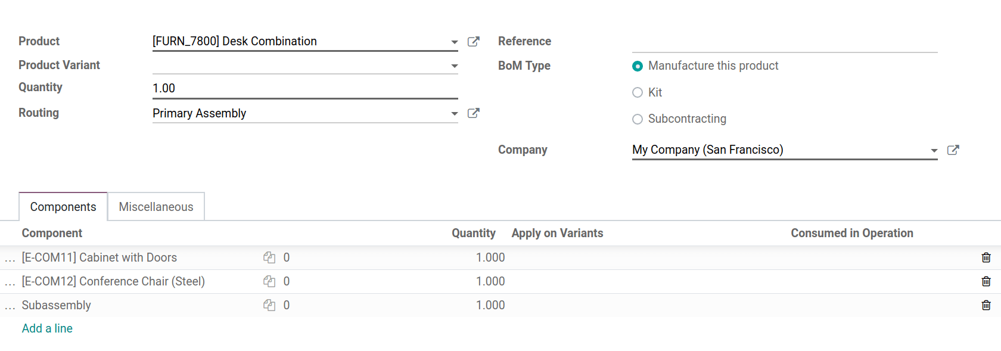
Task: Click attachments icon on Subassembly row
Action: pos(269,305)
